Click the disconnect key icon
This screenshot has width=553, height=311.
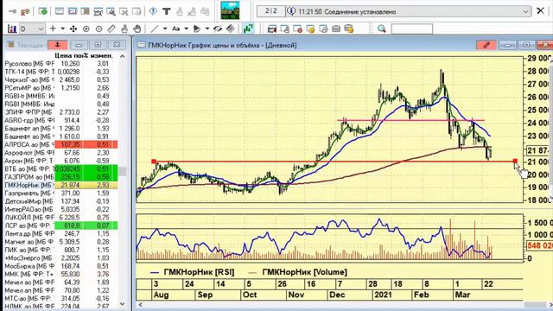click(25, 11)
